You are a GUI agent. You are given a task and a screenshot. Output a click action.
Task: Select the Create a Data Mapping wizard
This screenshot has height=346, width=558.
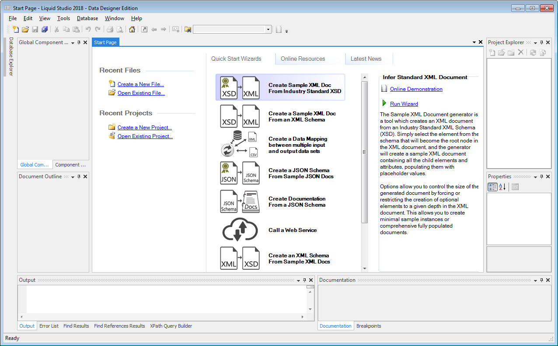click(x=280, y=145)
